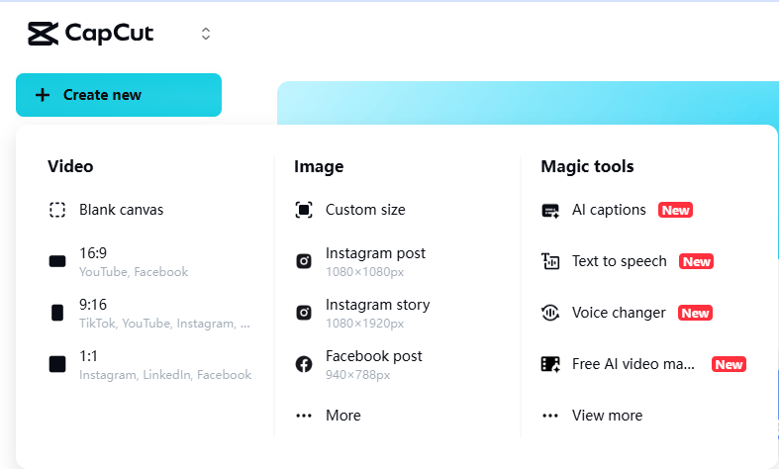The image size is (779, 469).
Task: Click the New badge beside AI captions
Action: (x=676, y=211)
